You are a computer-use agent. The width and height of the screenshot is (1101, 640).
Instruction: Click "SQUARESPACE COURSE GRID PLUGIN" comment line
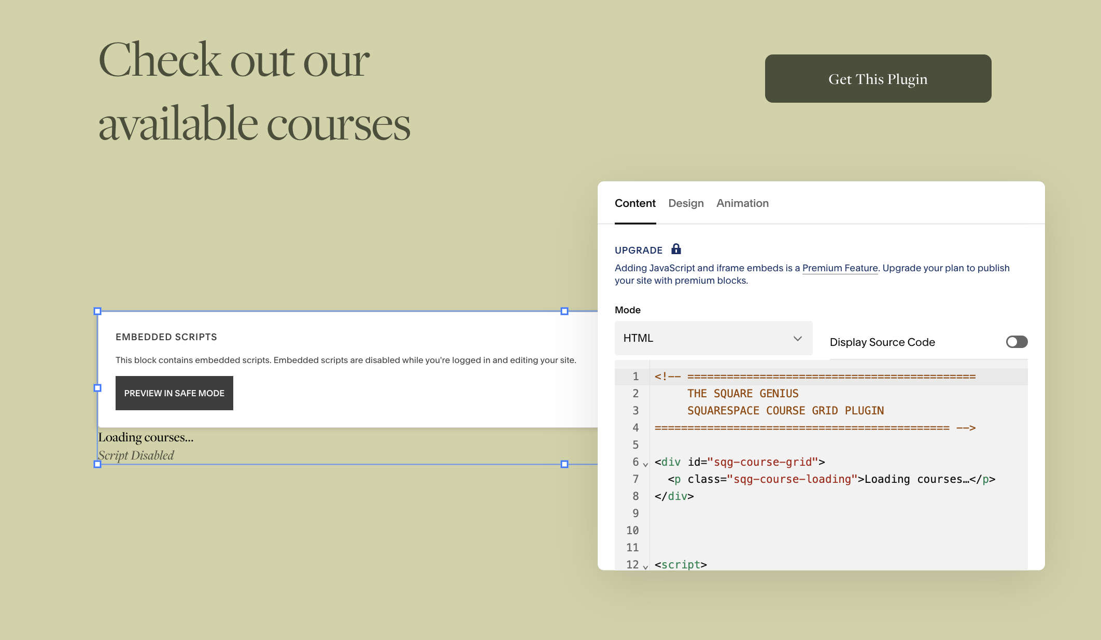coord(785,411)
